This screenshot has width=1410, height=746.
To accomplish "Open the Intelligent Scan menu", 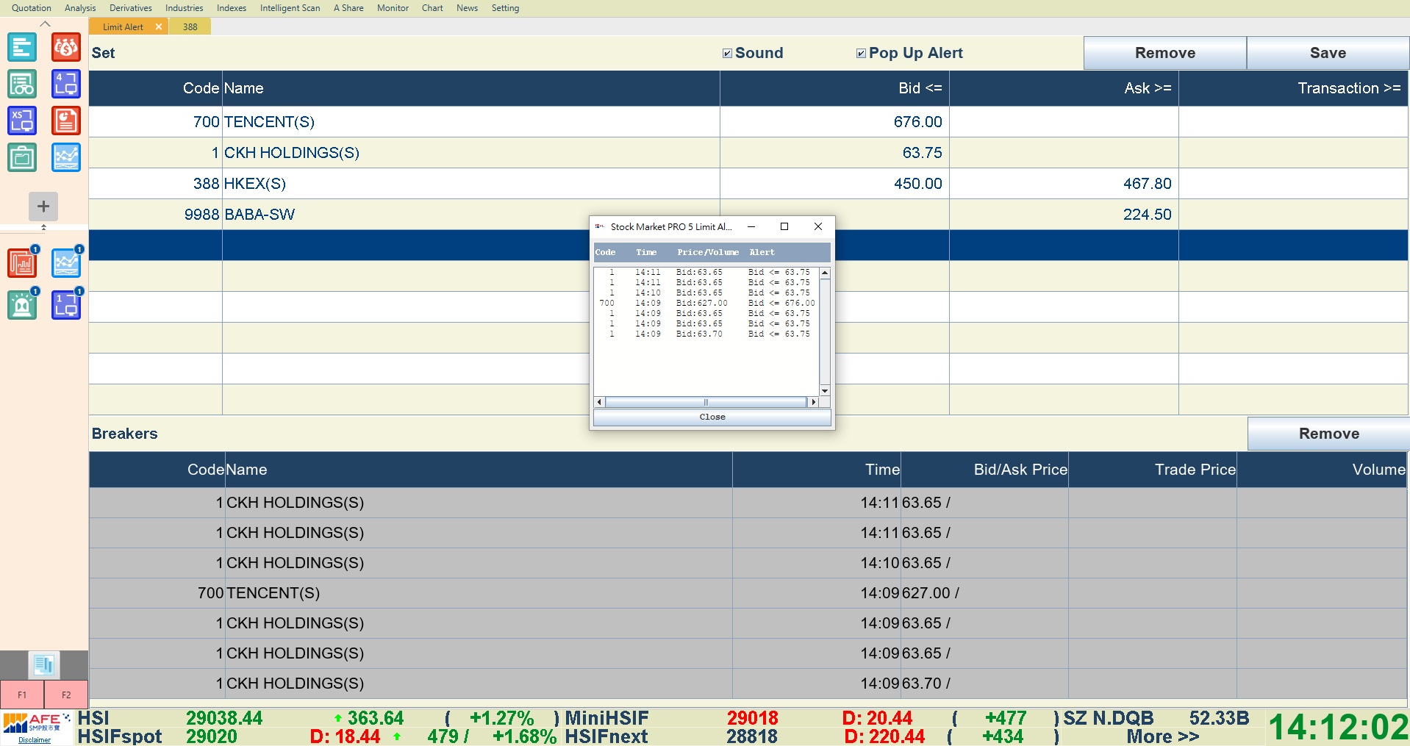I will point(290,8).
